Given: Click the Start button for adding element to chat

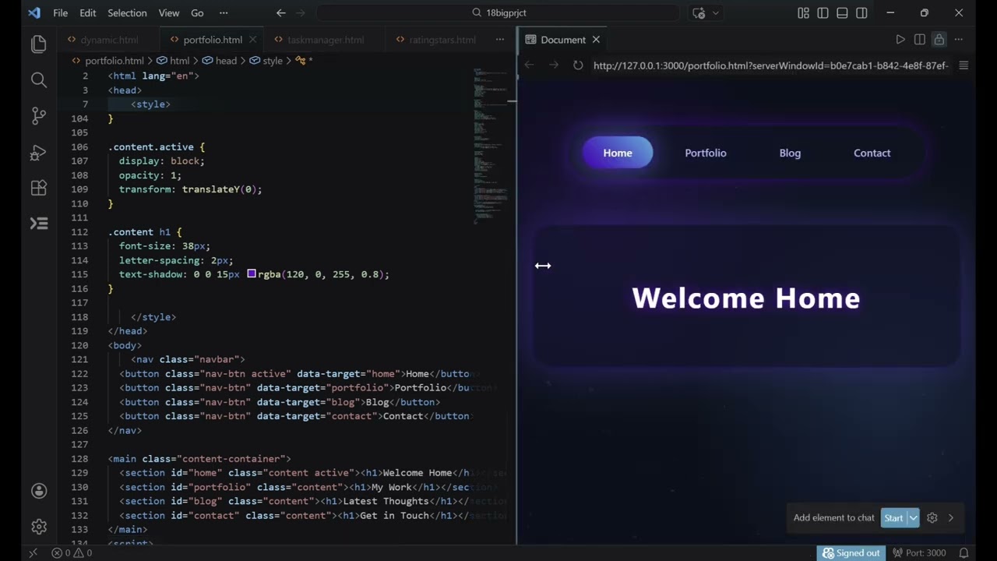Looking at the screenshot, I should [893, 517].
